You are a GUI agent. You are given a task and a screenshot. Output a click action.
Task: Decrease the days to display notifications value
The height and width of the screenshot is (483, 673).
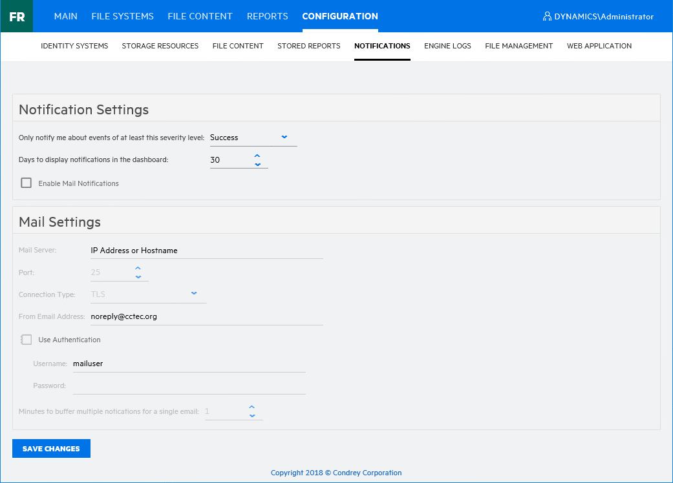click(257, 164)
